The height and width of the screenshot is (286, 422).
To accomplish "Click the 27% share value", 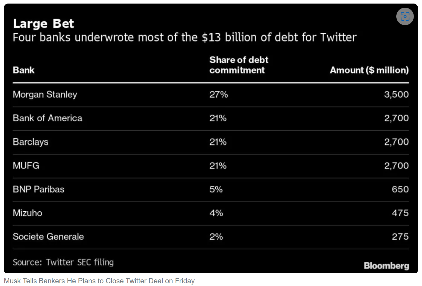I will click(x=219, y=94).
